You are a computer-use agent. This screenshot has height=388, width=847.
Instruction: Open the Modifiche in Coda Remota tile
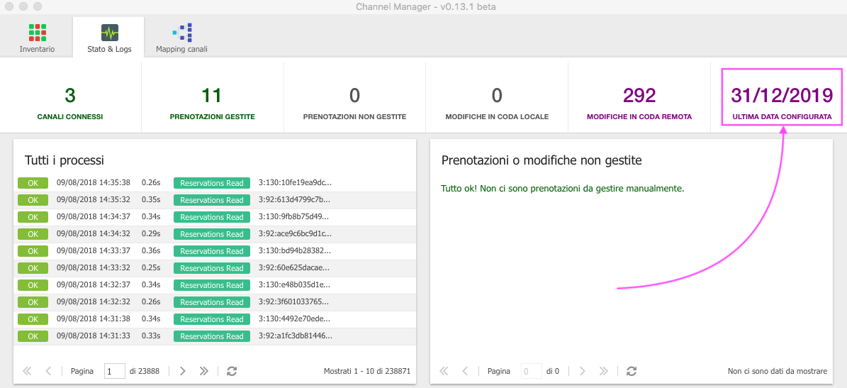tap(639, 97)
